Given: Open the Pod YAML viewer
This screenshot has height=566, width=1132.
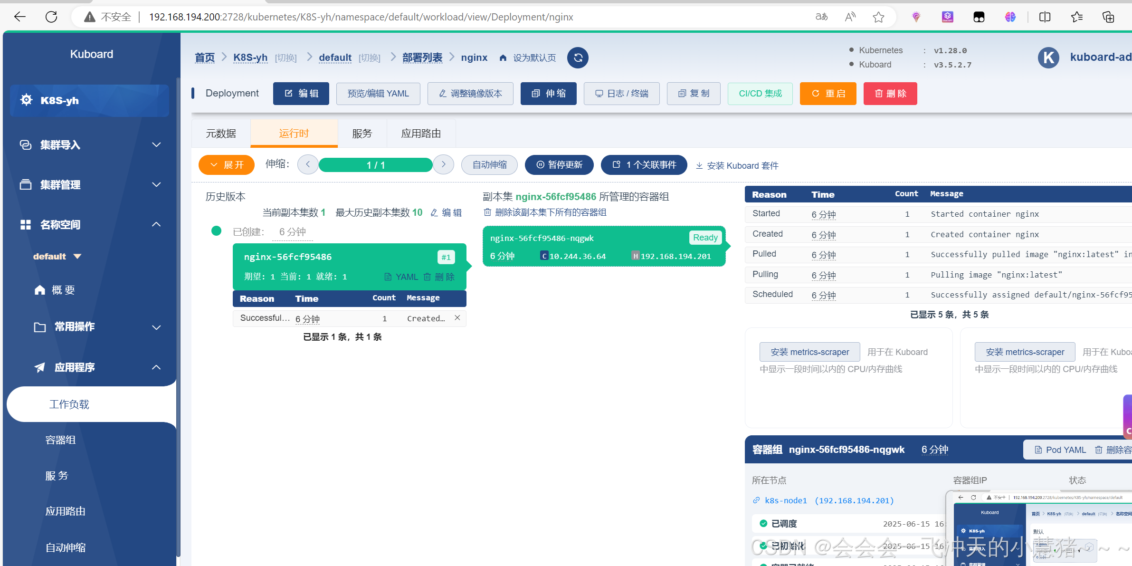Looking at the screenshot, I should click(x=1060, y=450).
